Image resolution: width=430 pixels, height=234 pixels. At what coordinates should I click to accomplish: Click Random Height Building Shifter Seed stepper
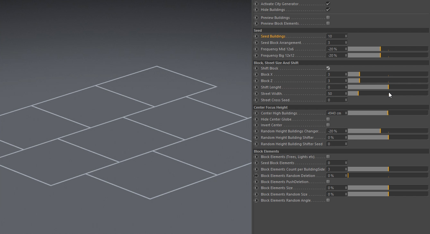[346, 144]
